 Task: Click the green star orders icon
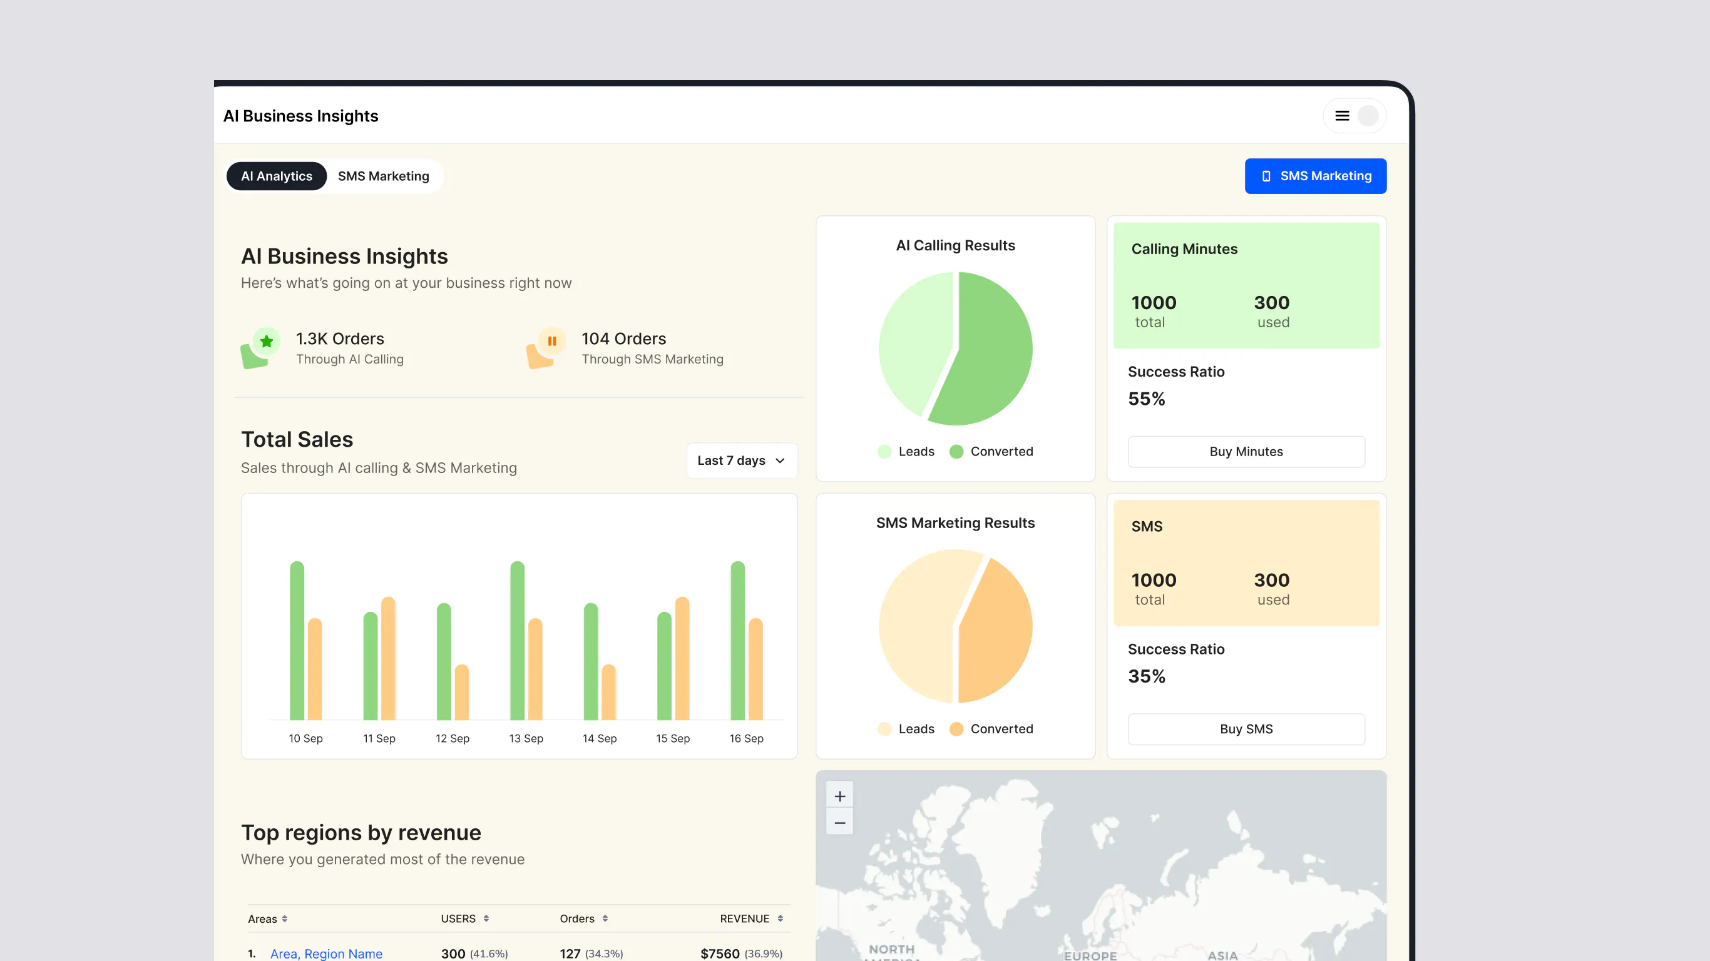[260, 348]
